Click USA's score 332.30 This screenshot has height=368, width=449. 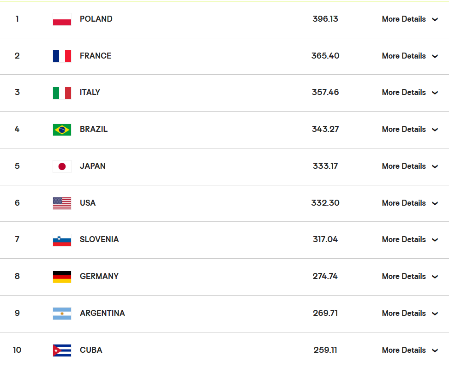pos(325,203)
